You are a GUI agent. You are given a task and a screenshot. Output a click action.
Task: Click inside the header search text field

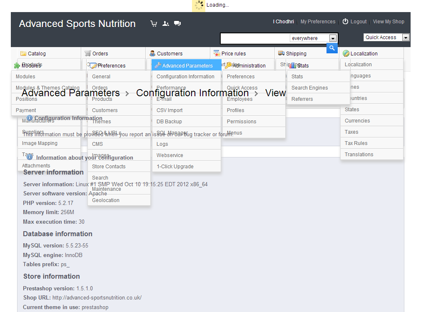tap(255, 38)
